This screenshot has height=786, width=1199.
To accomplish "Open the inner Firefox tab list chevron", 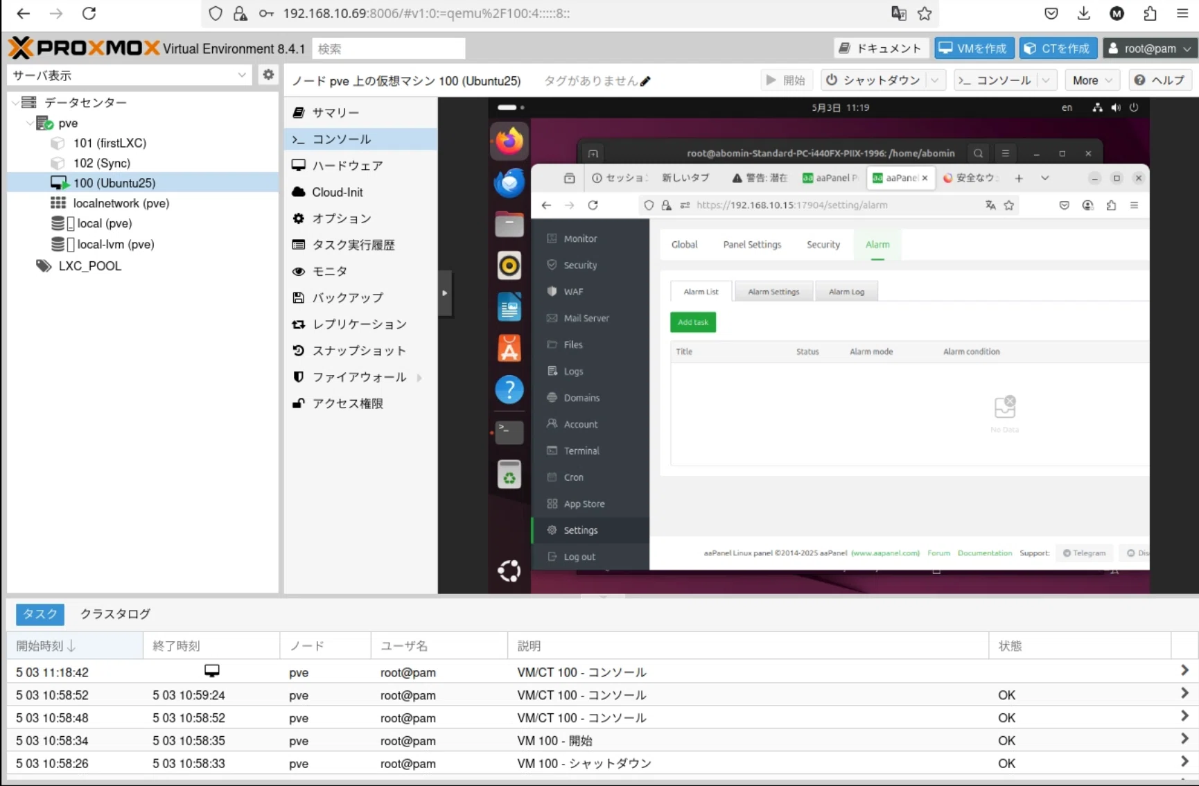I will point(1045,178).
